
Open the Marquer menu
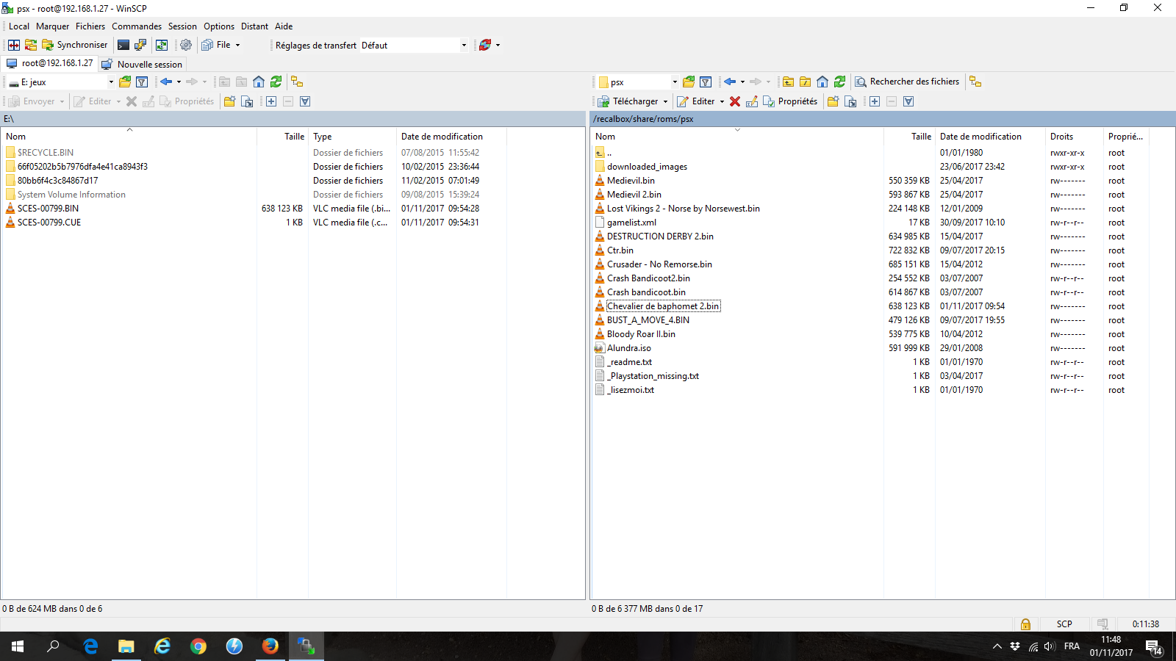pos(53,26)
